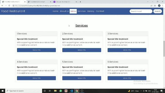The height and width of the screenshot is (93, 165).
Task: Open the last circular app icon on taskbar
Action: click(x=82, y=91)
